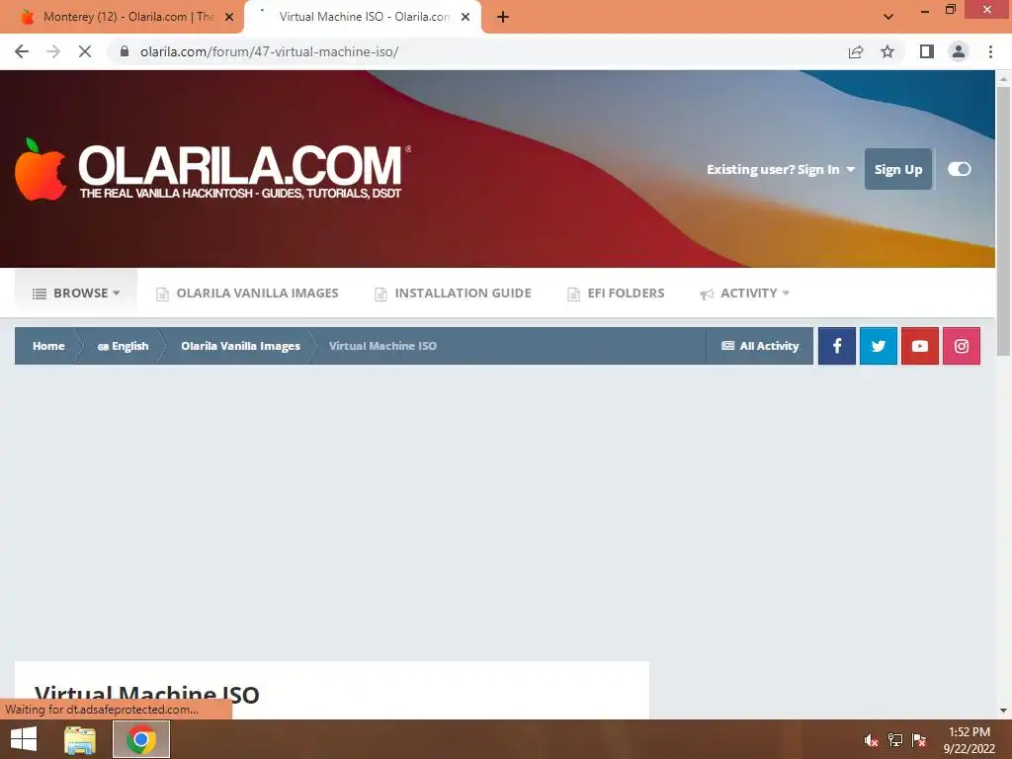
Task: Click the English breadcrumb
Action: (123, 346)
